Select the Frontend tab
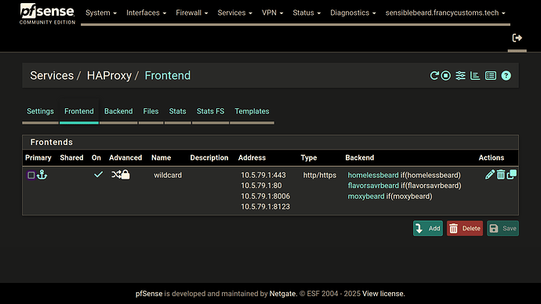This screenshot has width=541, height=304. [79, 111]
